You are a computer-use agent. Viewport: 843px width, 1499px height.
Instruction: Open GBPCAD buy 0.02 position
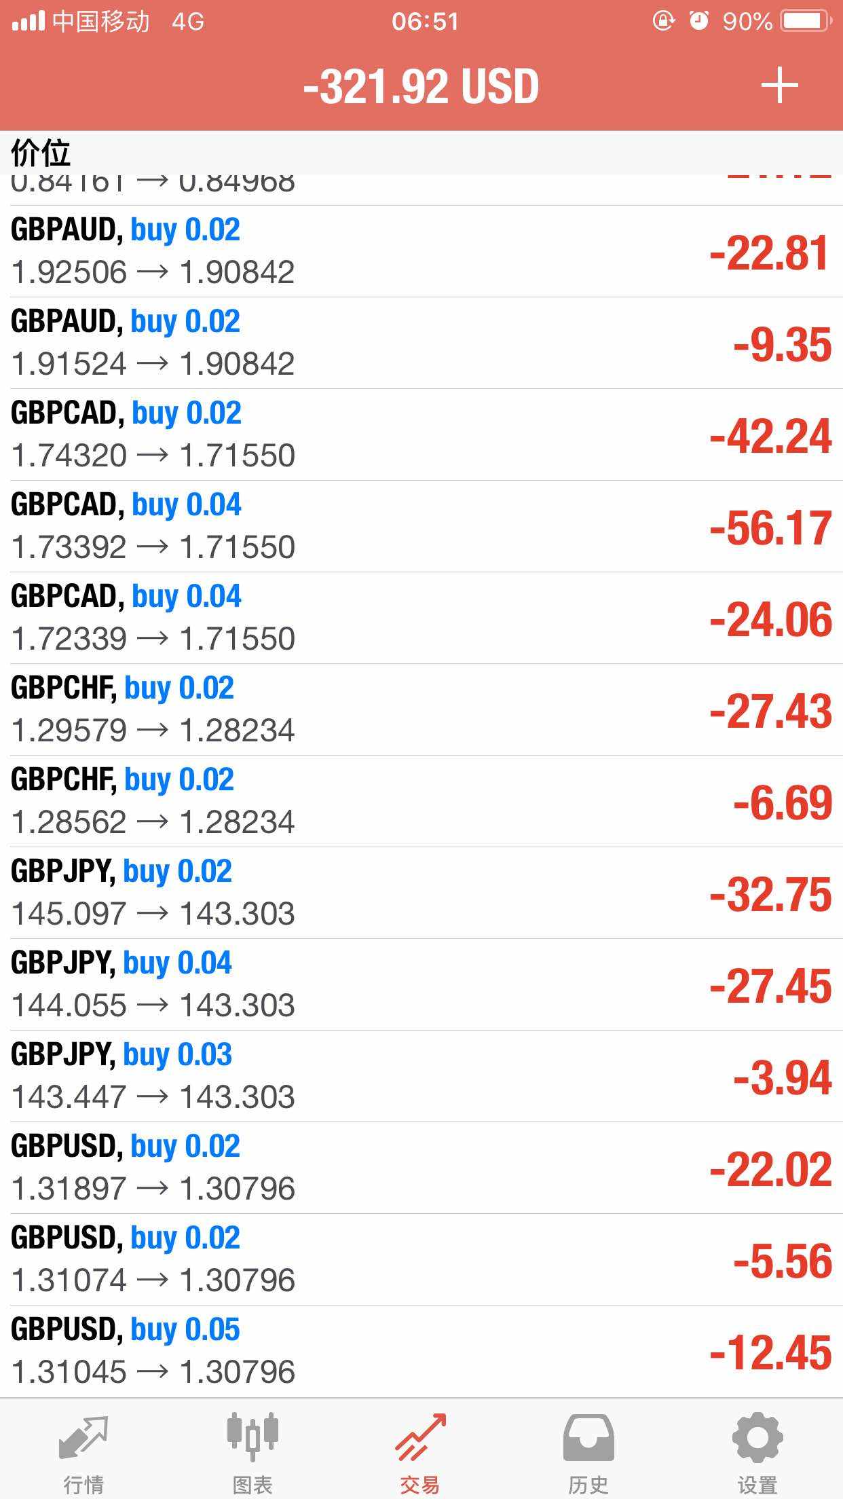point(421,434)
